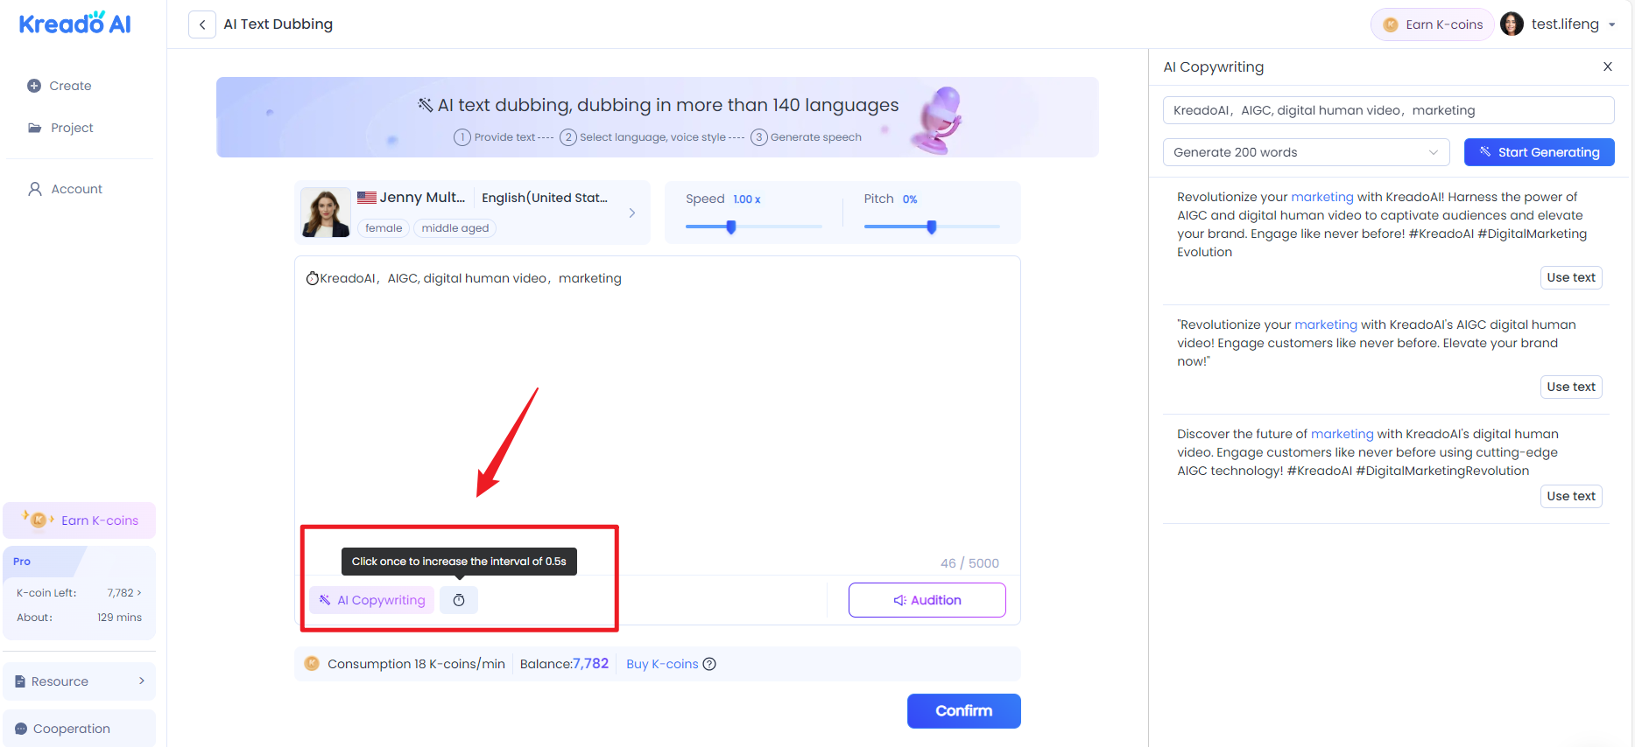1635x747 pixels.
Task: Expand the voice selection chevron
Action: (631, 213)
